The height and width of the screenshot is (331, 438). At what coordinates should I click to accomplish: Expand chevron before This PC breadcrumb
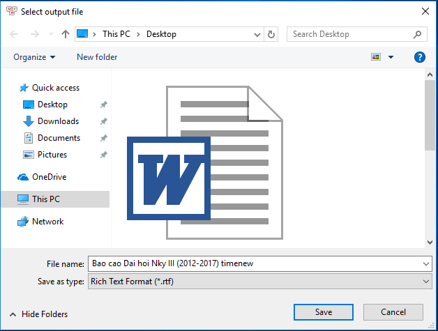click(x=94, y=34)
